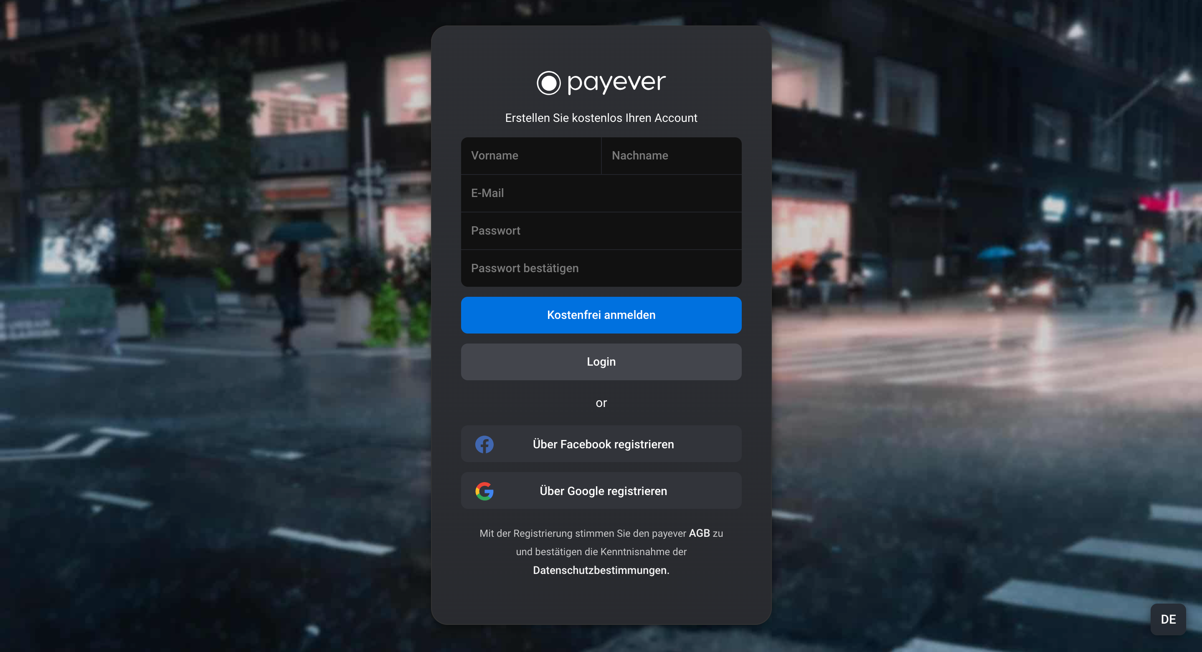Click the heading 'Erstellen Sie kostenlos Ihren Account'
This screenshot has width=1202, height=652.
[x=601, y=118]
